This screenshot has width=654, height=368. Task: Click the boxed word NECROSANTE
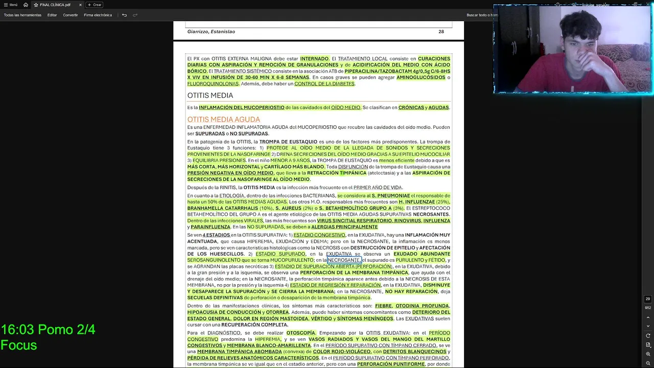[344, 260]
